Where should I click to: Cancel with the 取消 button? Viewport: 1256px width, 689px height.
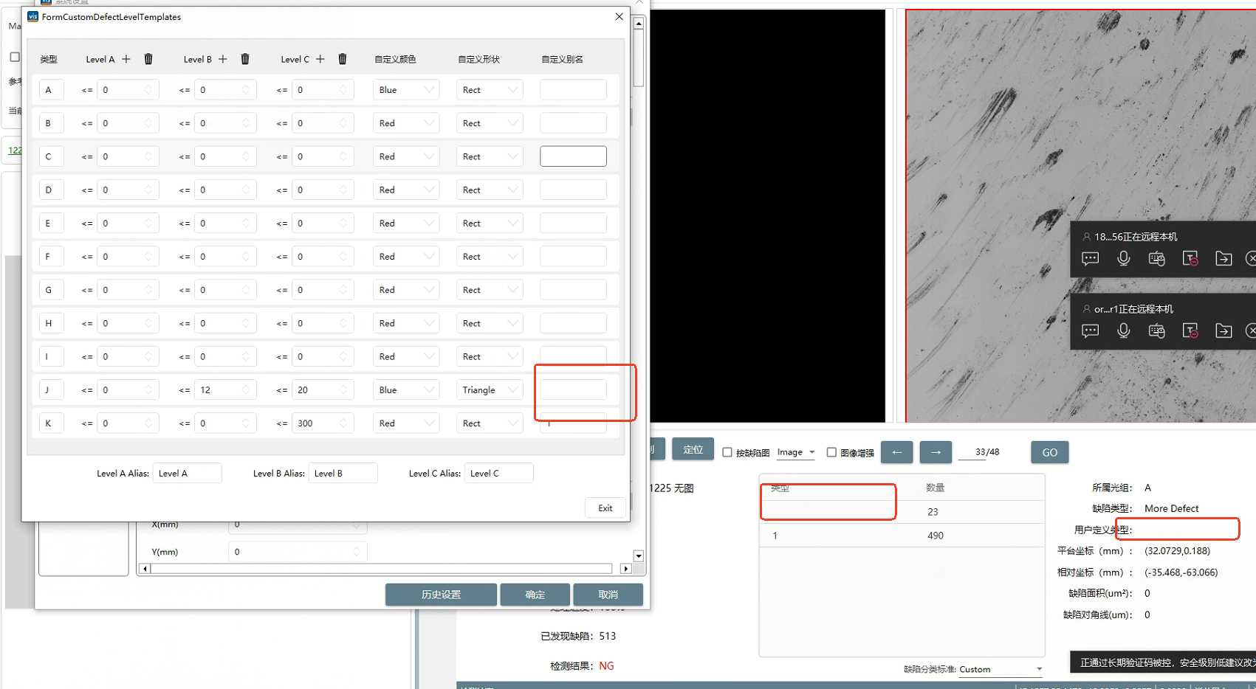coord(608,595)
